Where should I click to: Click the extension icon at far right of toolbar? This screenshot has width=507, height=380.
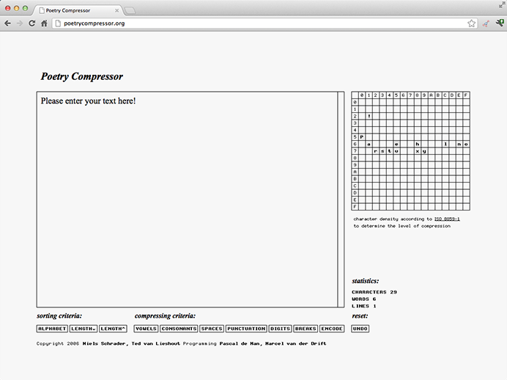pos(499,23)
